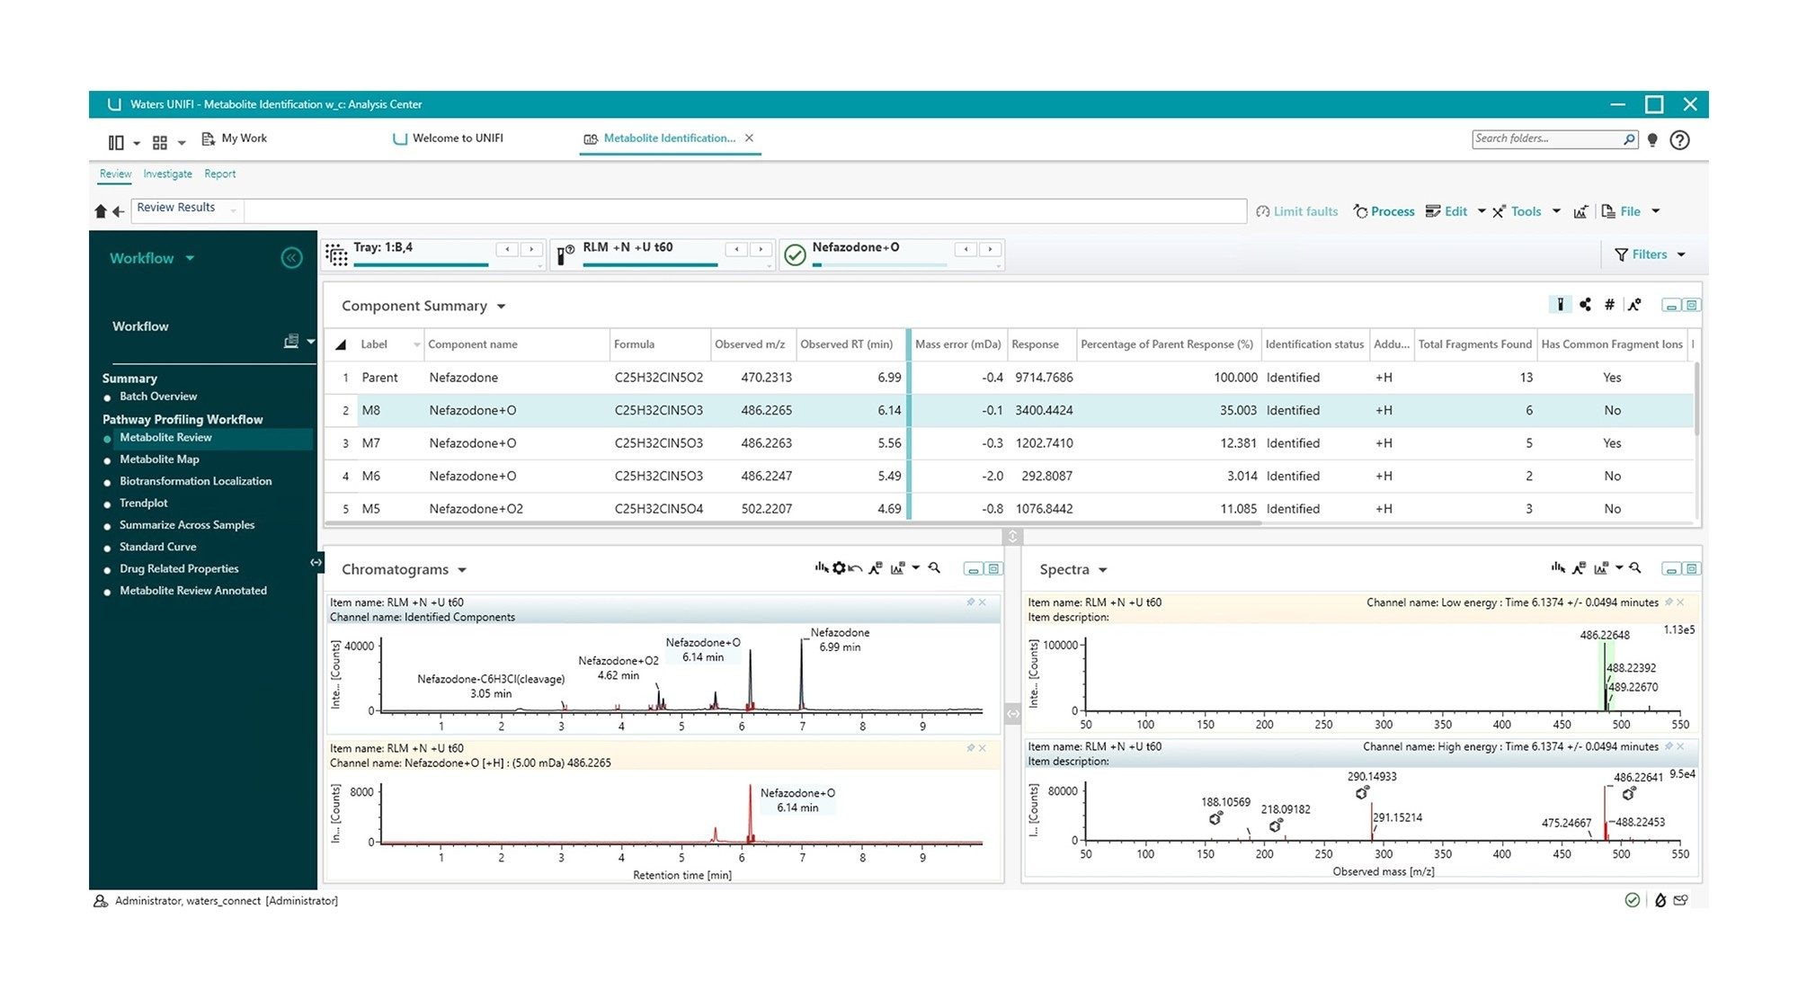
Task: Click the back arrow icon
Action: click(118, 212)
